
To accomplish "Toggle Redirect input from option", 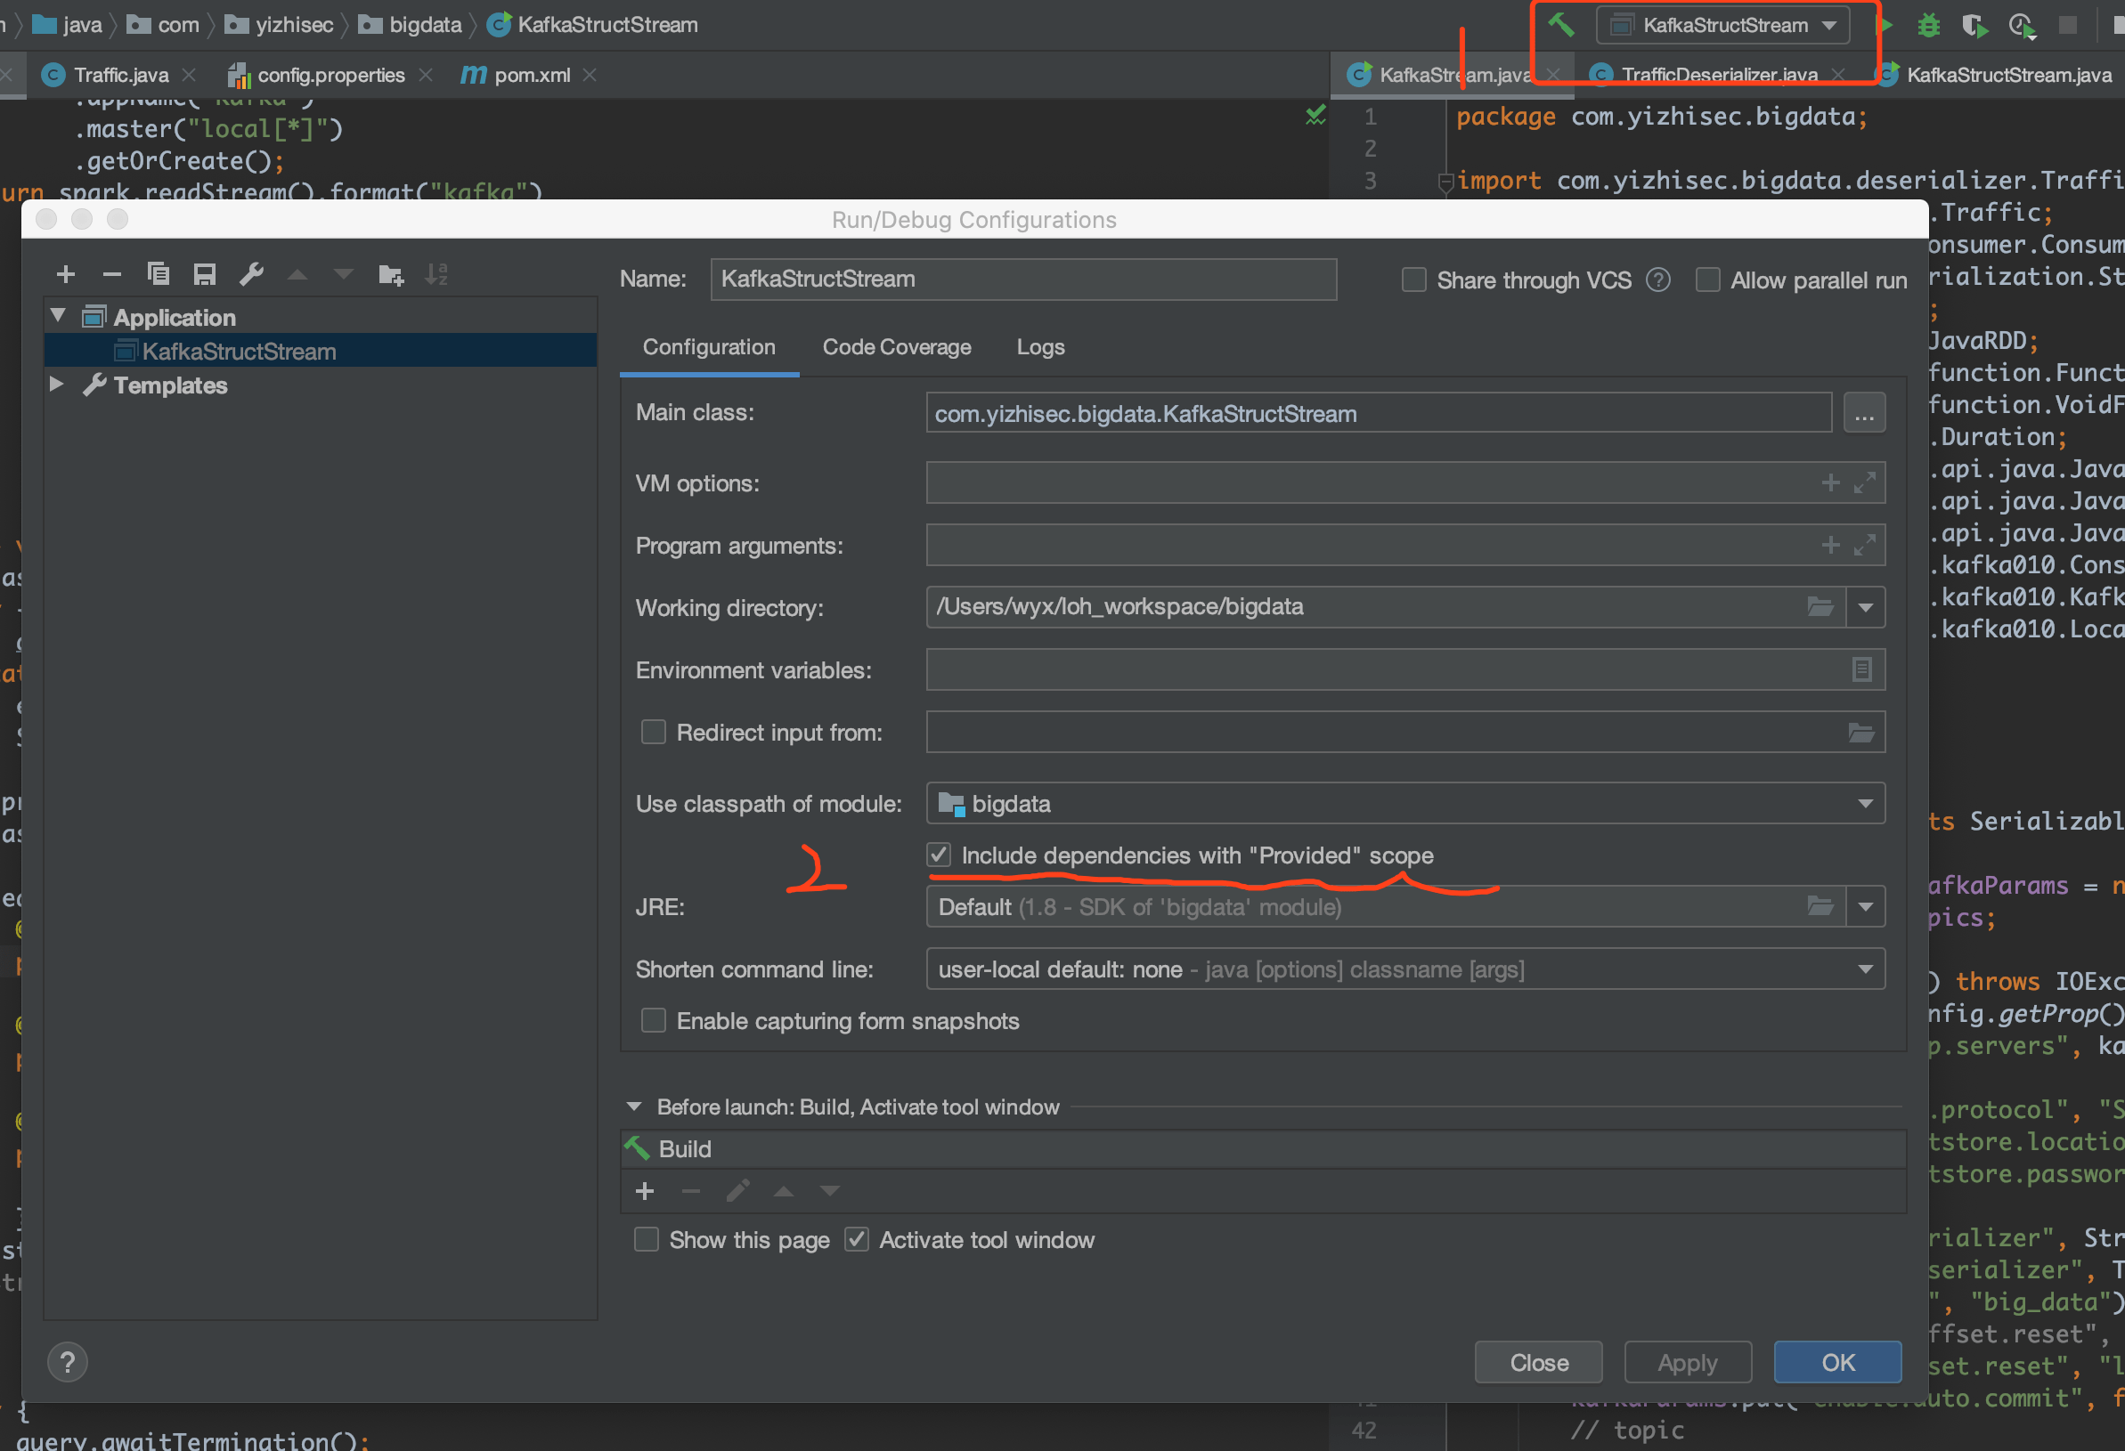I will pyautogui.click(x=653, y=732).
